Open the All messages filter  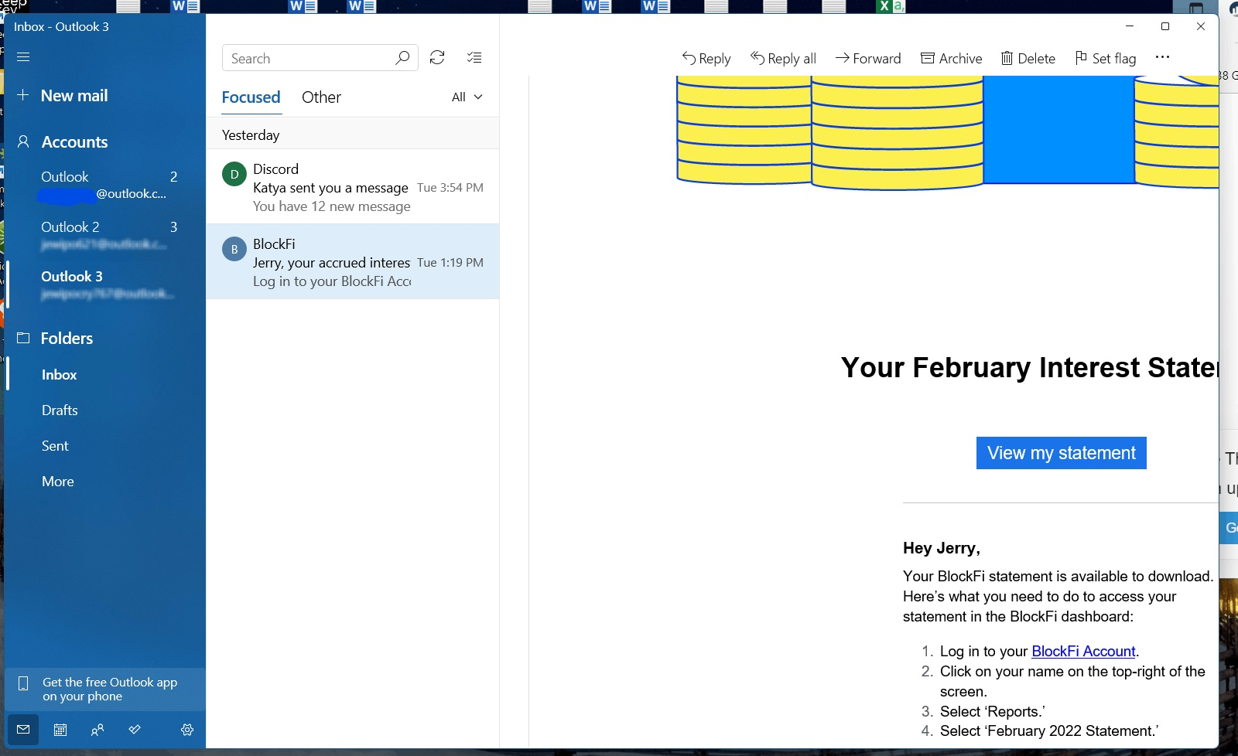point(467,97)
